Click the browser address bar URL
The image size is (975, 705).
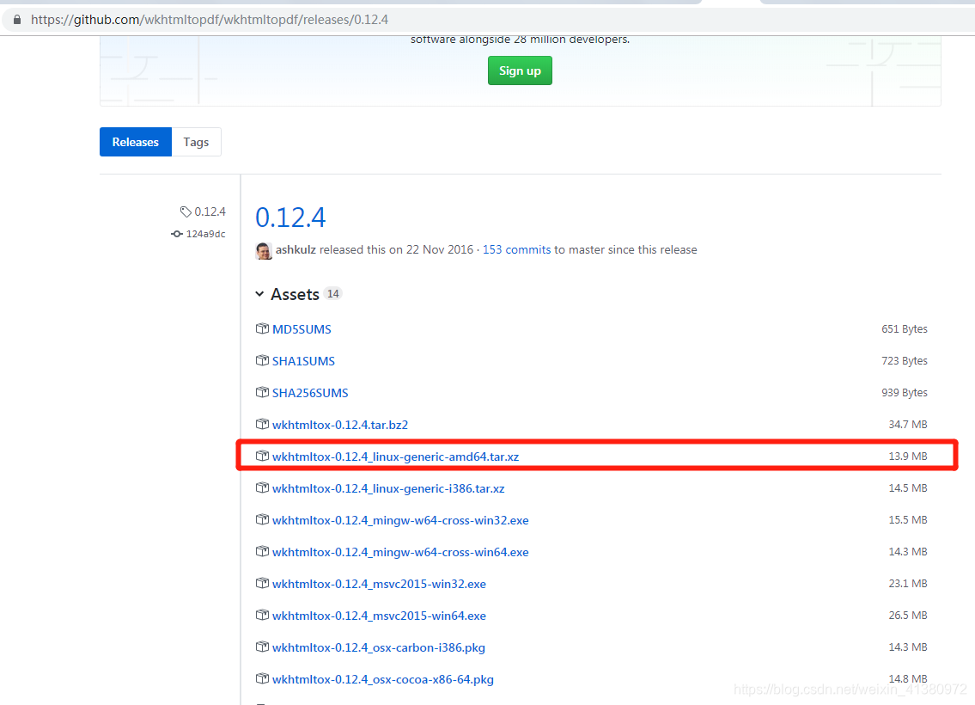pos(210,20)
